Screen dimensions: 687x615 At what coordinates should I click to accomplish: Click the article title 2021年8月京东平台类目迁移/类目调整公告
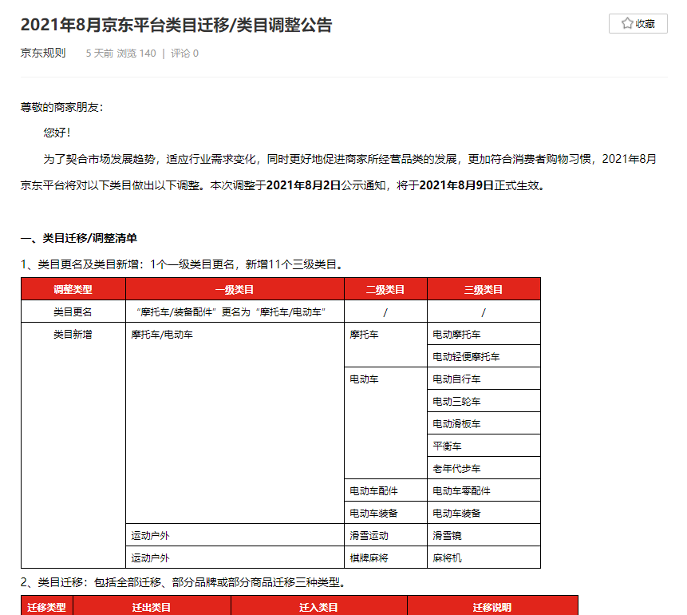[x=176, y=25]
